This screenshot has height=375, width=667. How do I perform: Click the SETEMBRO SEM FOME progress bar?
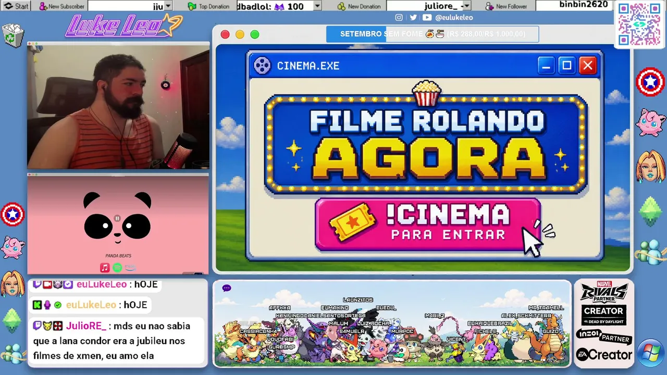(x=433, y=34)
